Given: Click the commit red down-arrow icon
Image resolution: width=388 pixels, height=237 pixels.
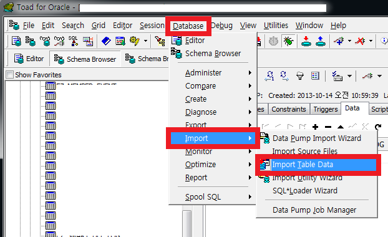Looking at the screenshot, I should tap(306, 41).
